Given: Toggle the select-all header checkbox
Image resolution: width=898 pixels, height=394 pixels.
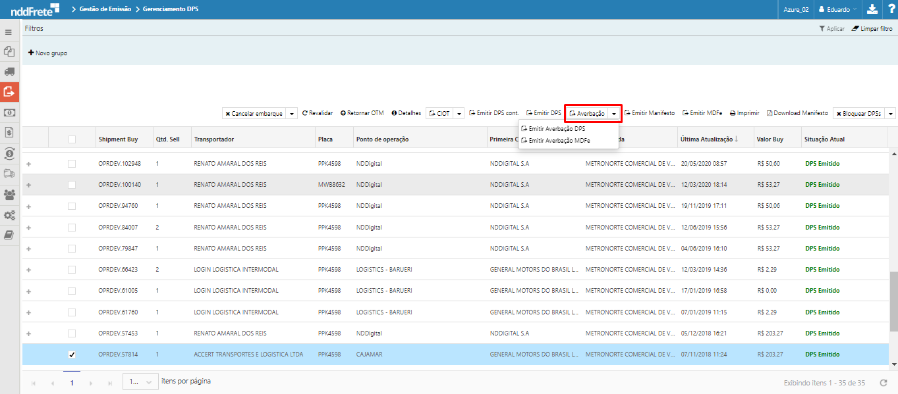Looking at the screenshot, I should pos(72,139).
